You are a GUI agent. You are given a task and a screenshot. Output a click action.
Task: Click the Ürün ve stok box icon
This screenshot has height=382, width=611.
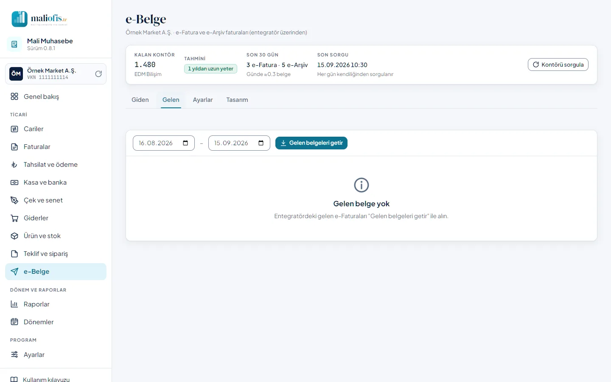(14, 236)
